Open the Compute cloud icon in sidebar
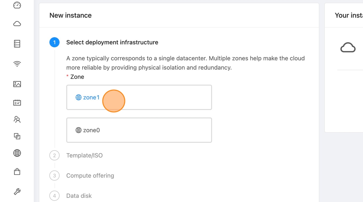The width and height of the screenshot is (363, 202). click(17, 24)
